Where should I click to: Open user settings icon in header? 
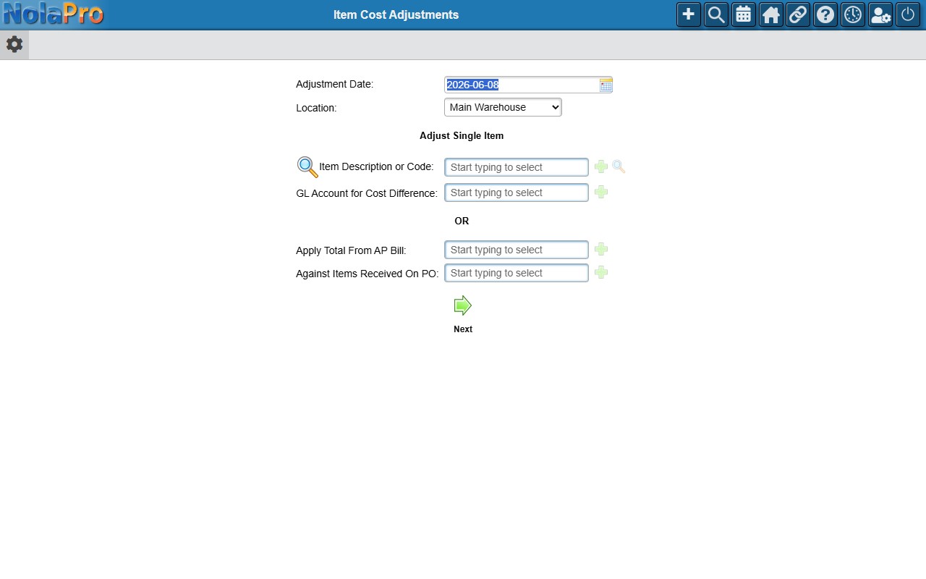(x=880, y=14)
